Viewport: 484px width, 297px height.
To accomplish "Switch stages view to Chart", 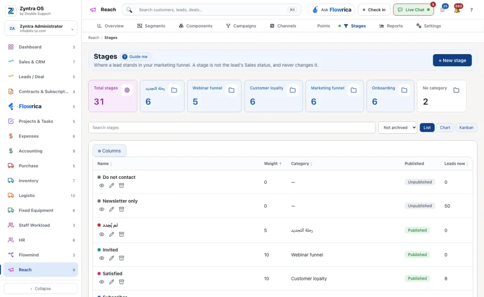I will (445, 127).
